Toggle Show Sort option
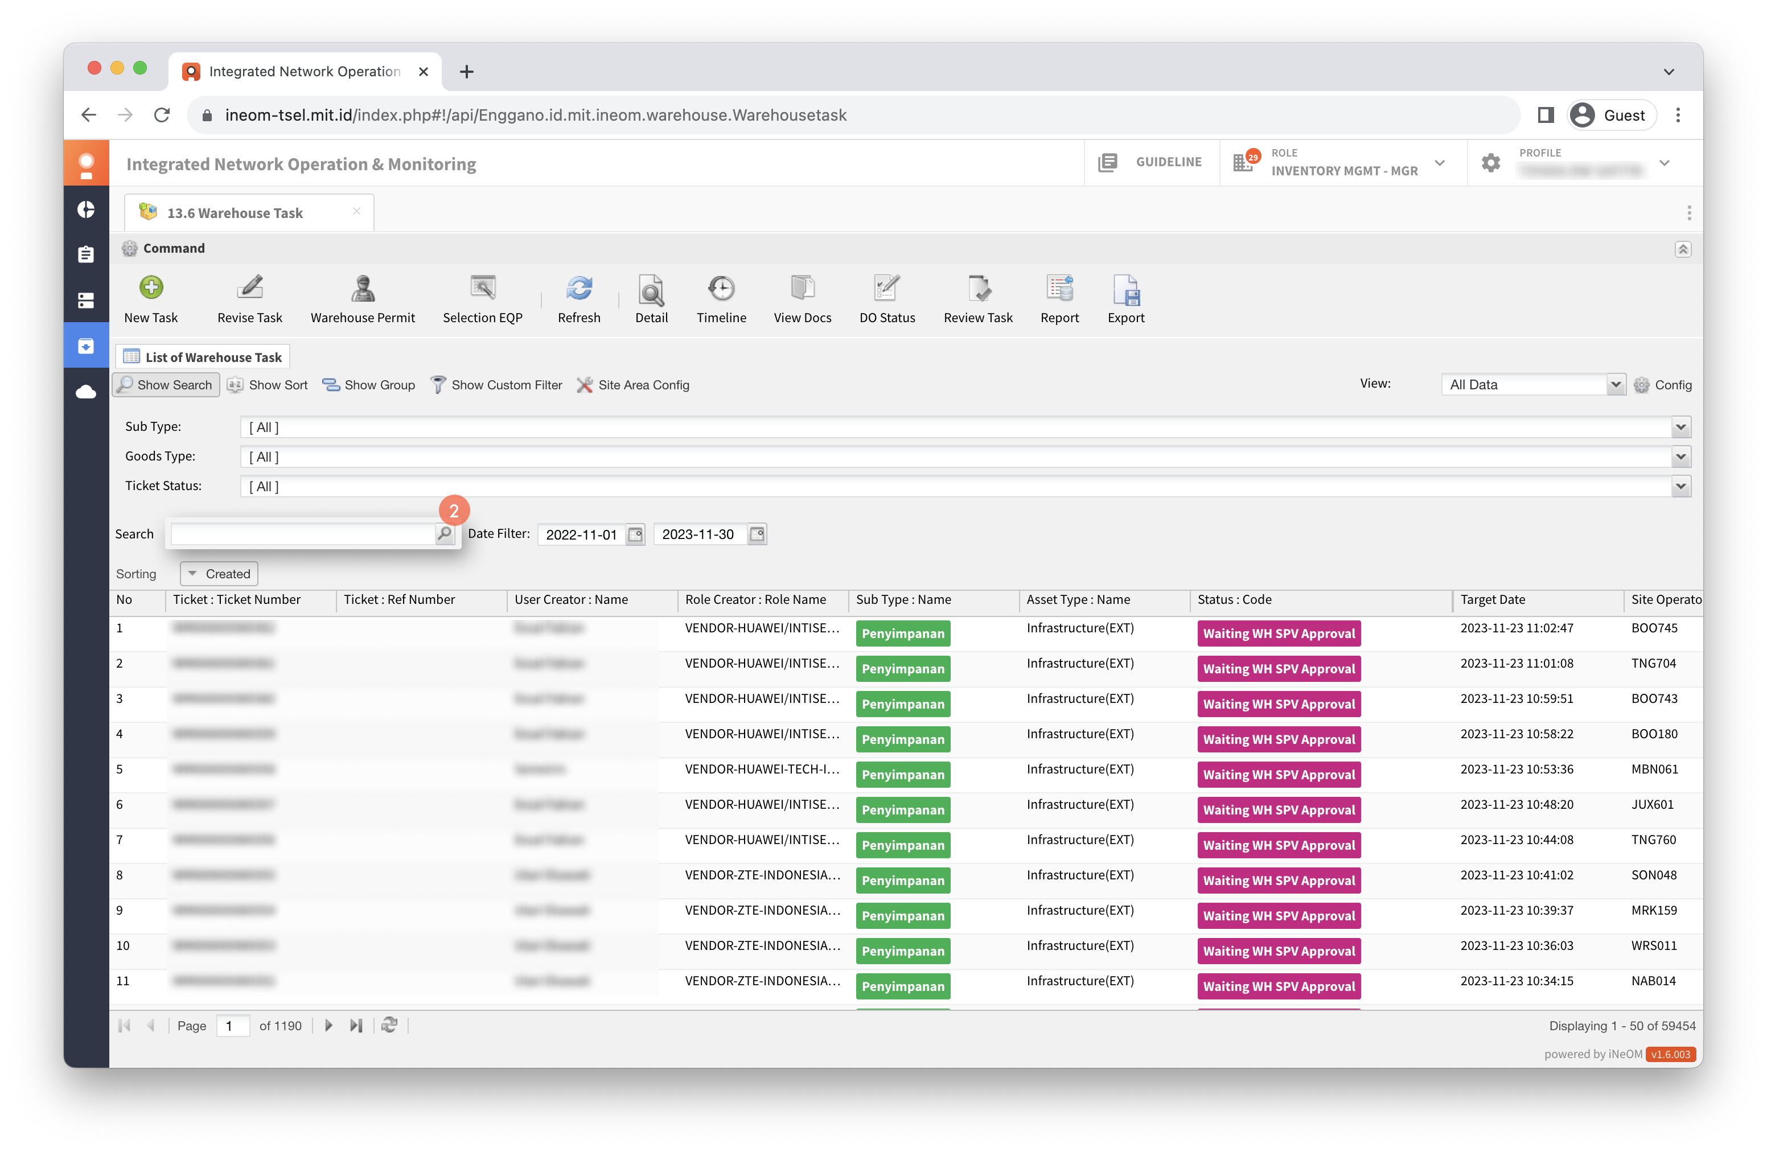The image size is (1767, 1152). click(268, 385)
